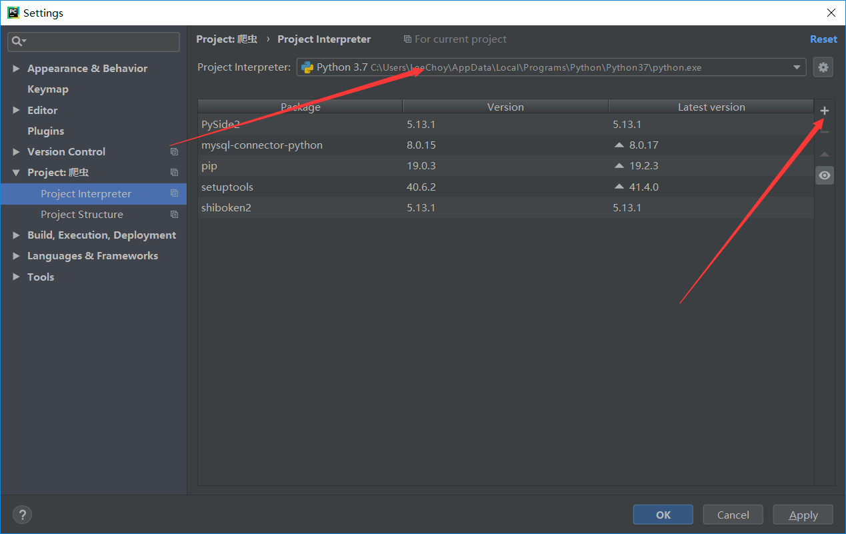Expand Appearance & Behavior section
Viewport: 846px width, 534px height.
coord(16,69)
